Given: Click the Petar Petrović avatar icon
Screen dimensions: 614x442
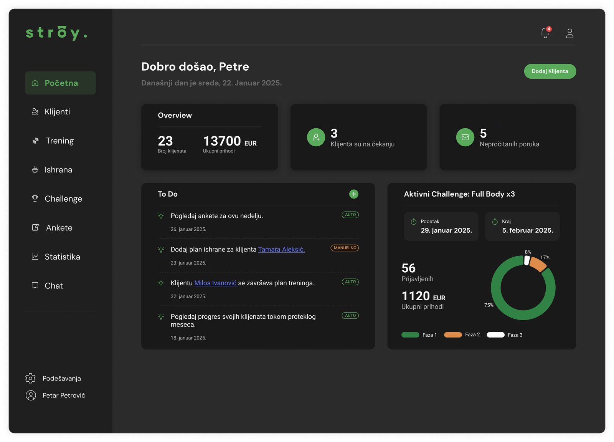Looking at the screenshot, I should pos(31,395).
